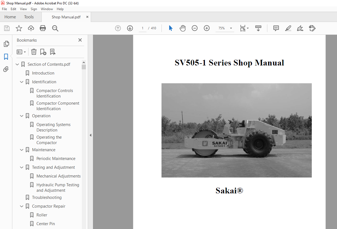Image resolution: width=337 pixels, height=229 pixels.
Task: Open Compactor Controls Identification bookmark
Action: point(55,93)
